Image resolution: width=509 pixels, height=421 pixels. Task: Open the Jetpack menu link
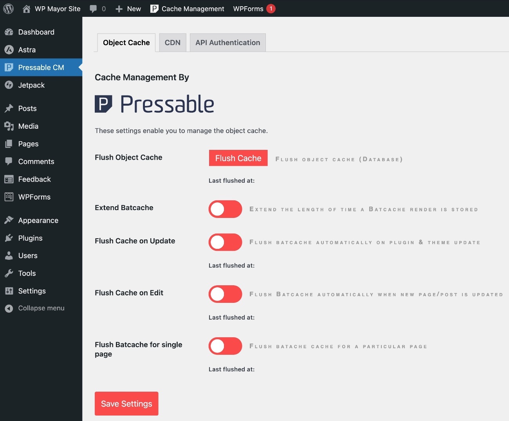31,85
